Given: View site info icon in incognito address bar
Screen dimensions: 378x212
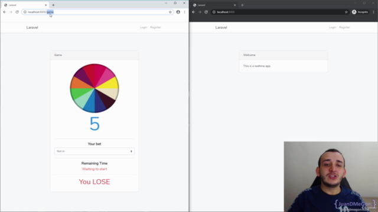Looking at the screenshot, I should tap(214, 12).
